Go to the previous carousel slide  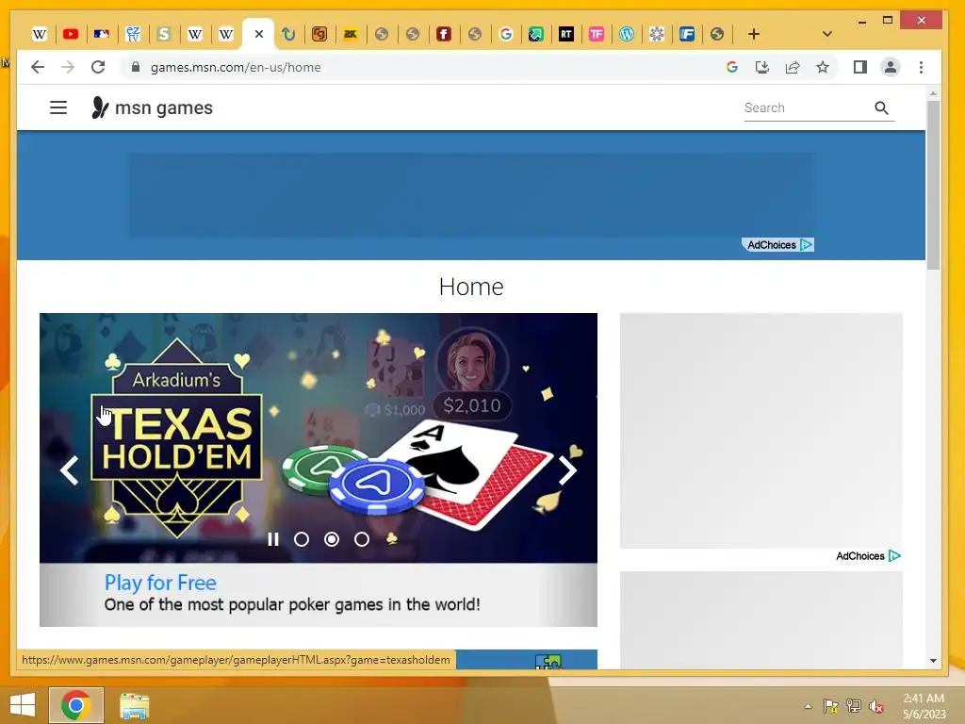click(70, 471)
